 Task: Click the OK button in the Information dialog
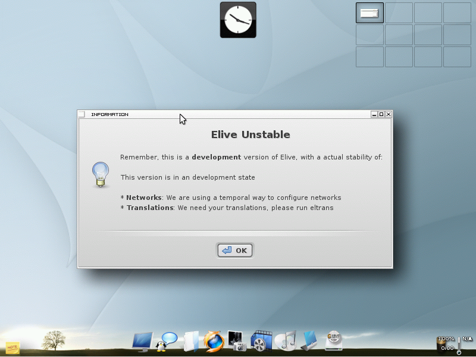(x=234, y=250)
